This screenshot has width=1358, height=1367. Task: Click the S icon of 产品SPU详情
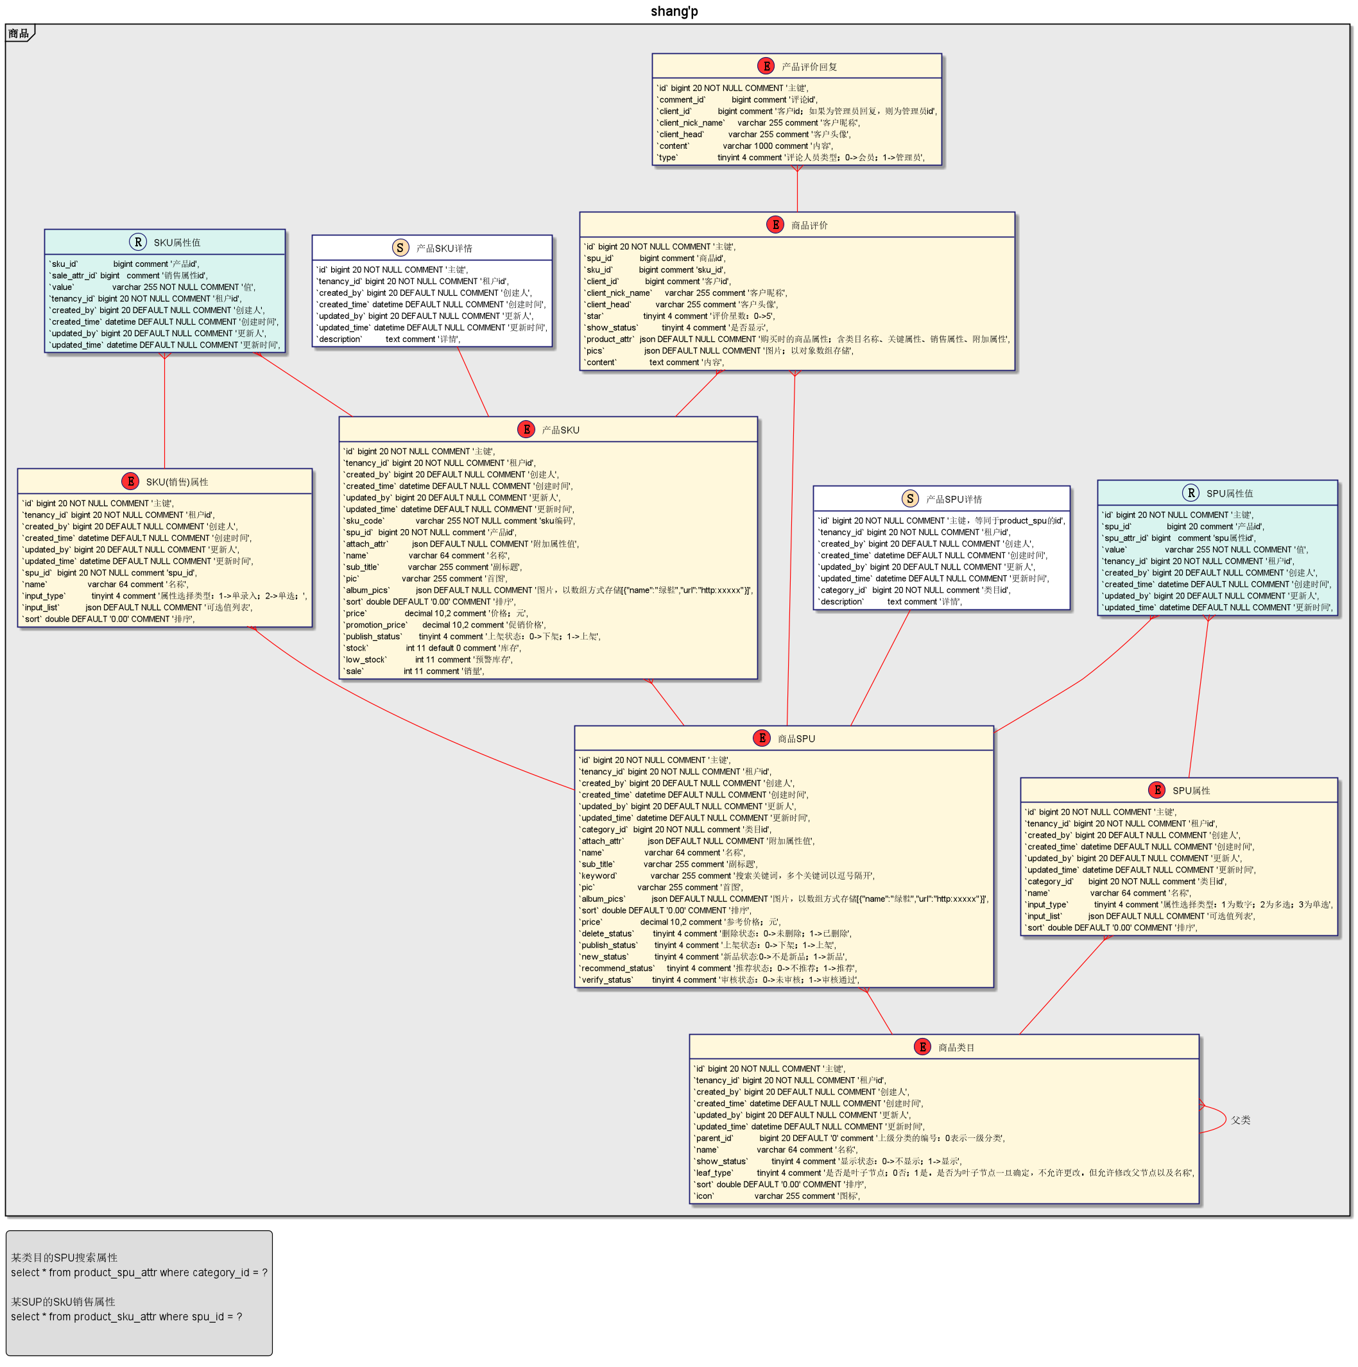coord(911,498)
